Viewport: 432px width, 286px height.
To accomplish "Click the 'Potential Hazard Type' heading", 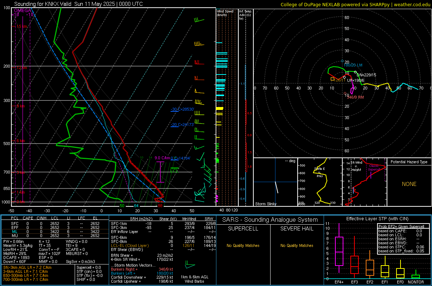I will (x=409, y=162).
